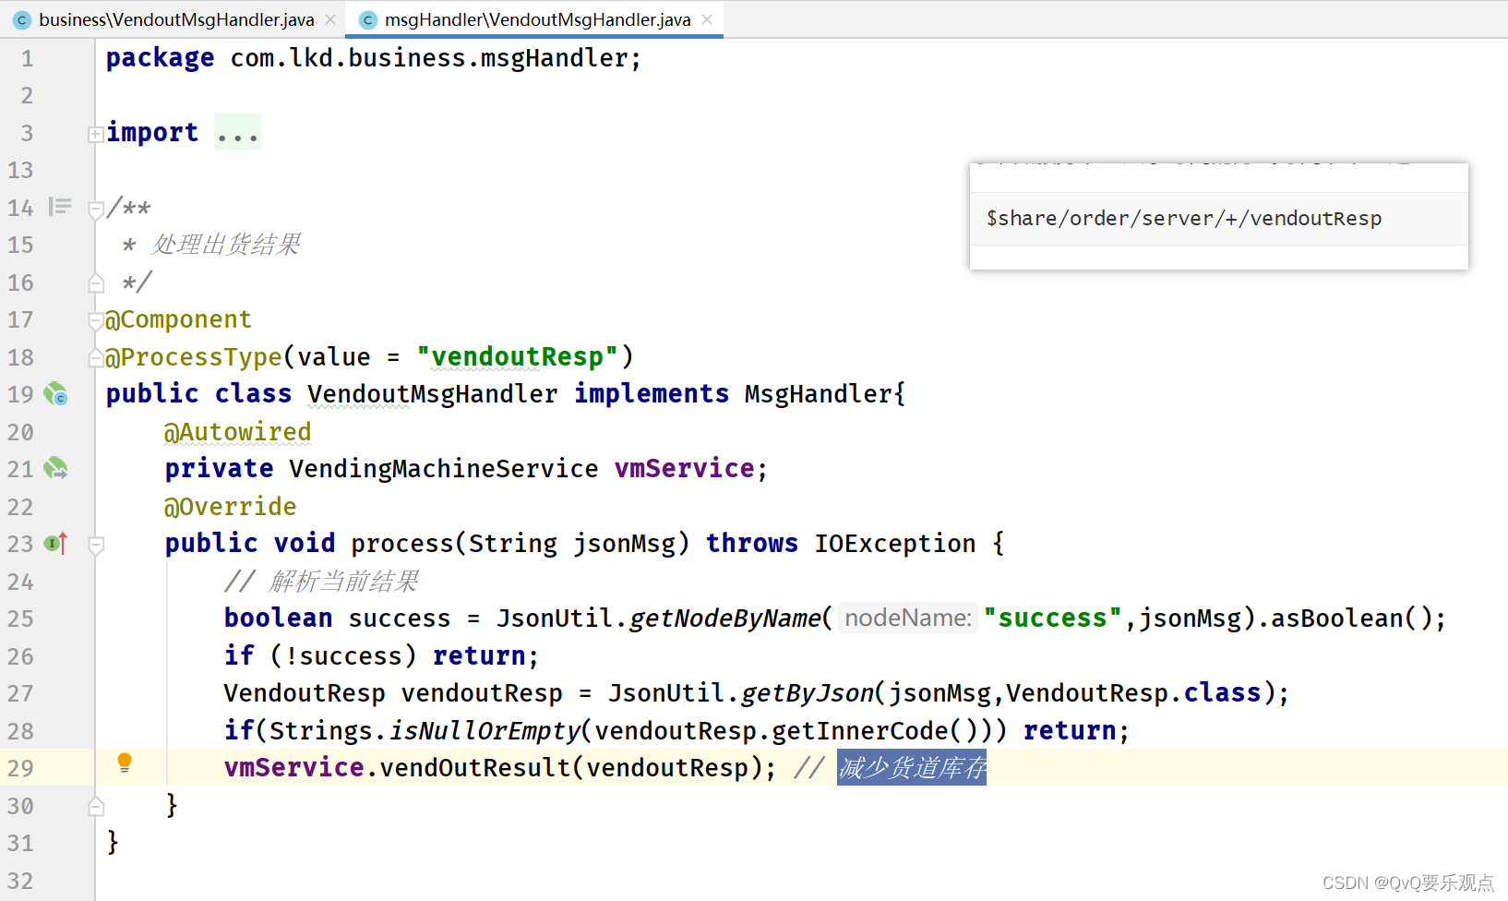This screenshot has width=1508, height=901.
Task: Click getByJson method call
Action: pos(808,693)
